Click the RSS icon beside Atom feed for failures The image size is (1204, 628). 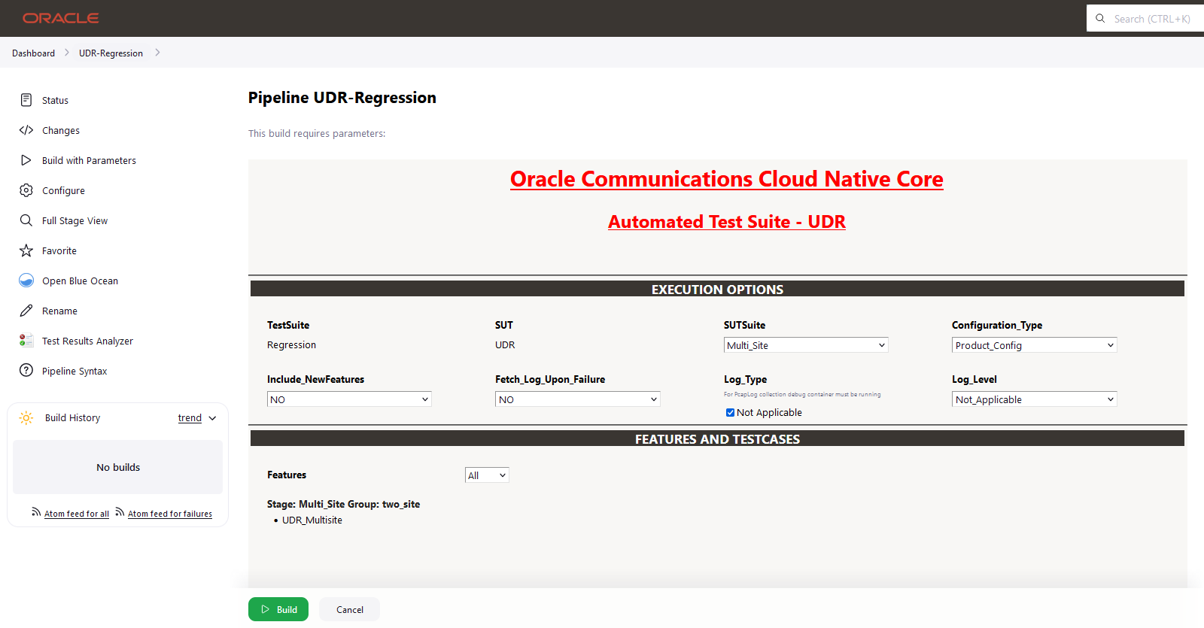click(120, 512)
